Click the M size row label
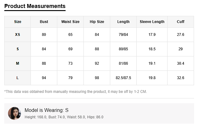 pyautogui.click(x=18, y=63)
